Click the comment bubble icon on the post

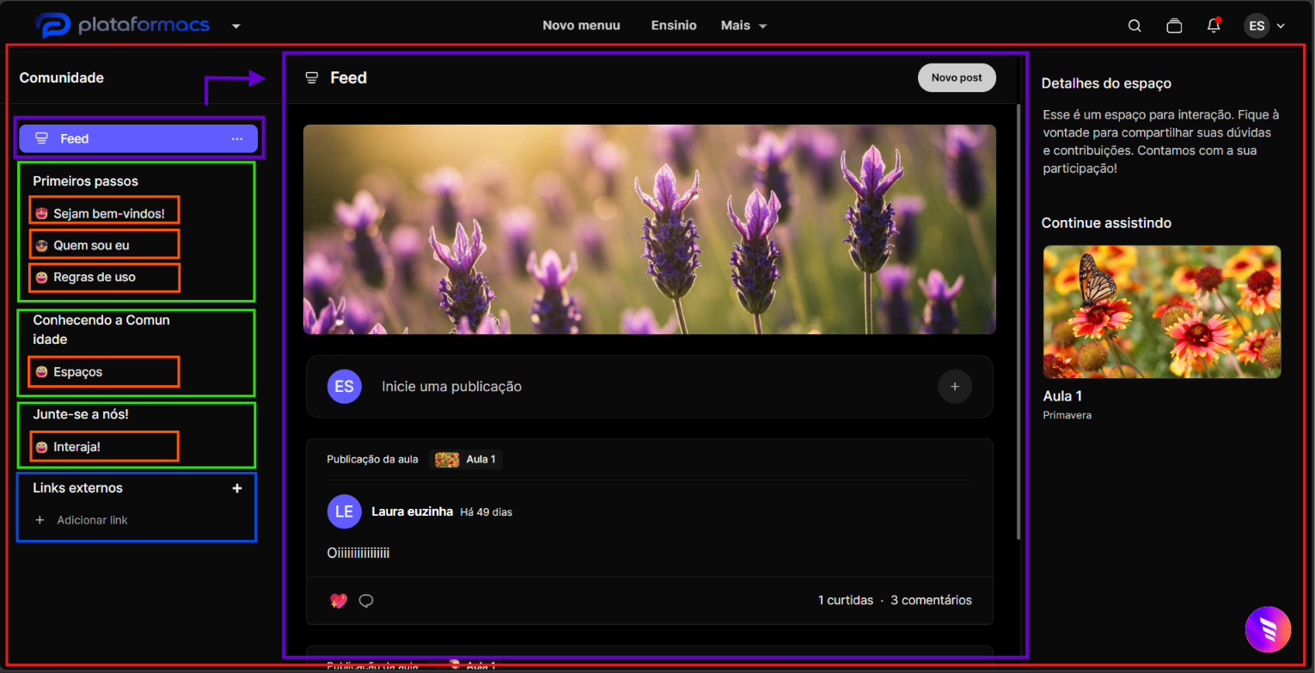366,601
